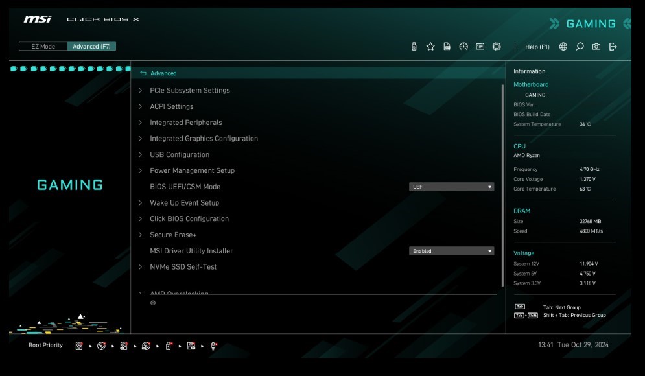Click the Shift + Tab: Previous Group hint

(x=574, y=316)
